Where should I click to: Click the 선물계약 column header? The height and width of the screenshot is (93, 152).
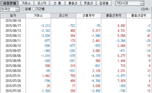pos(88,16)
